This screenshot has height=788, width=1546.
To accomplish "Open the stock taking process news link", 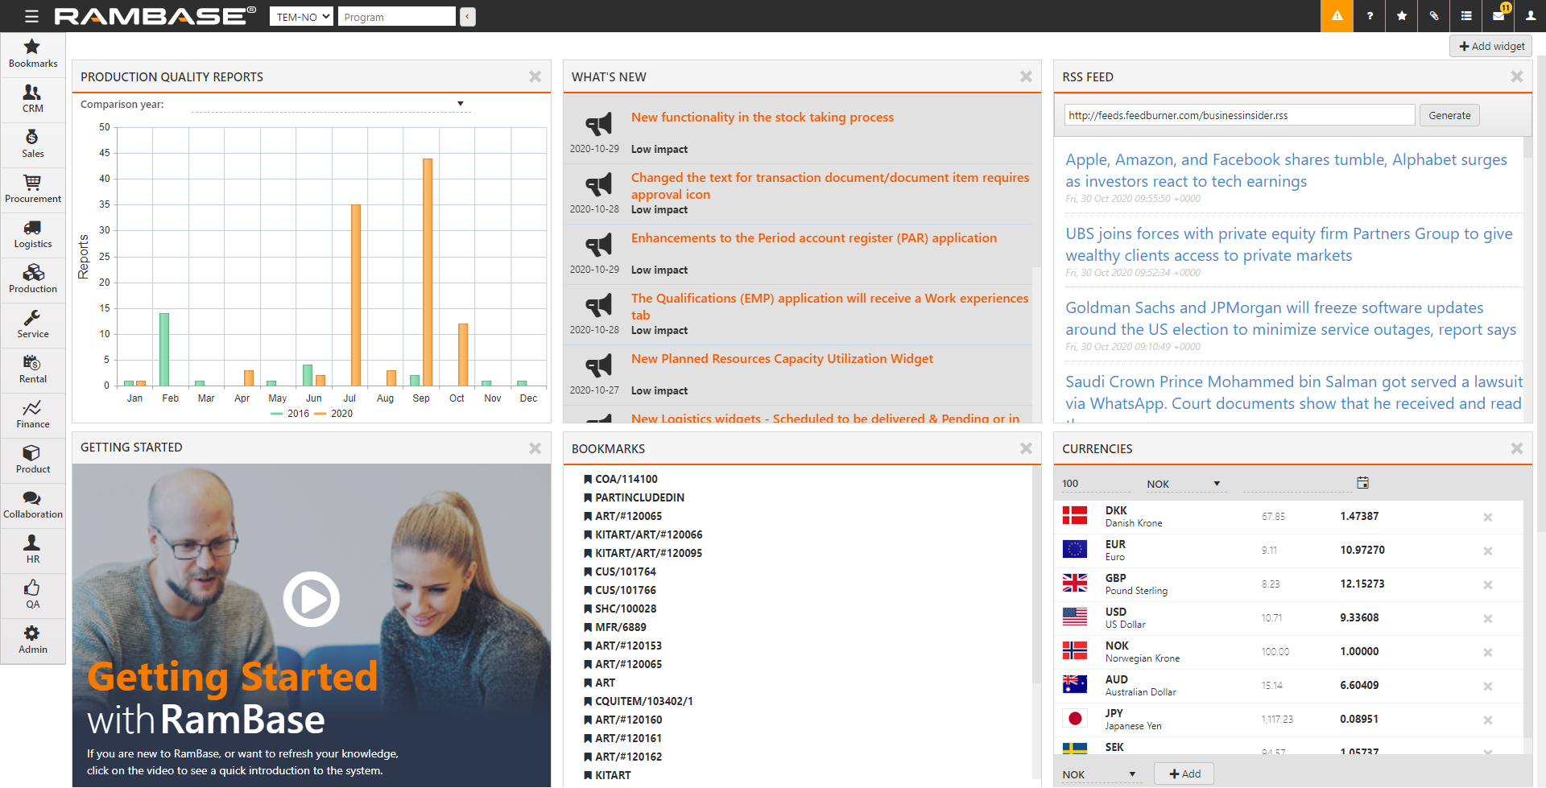I will click(762, 118).
